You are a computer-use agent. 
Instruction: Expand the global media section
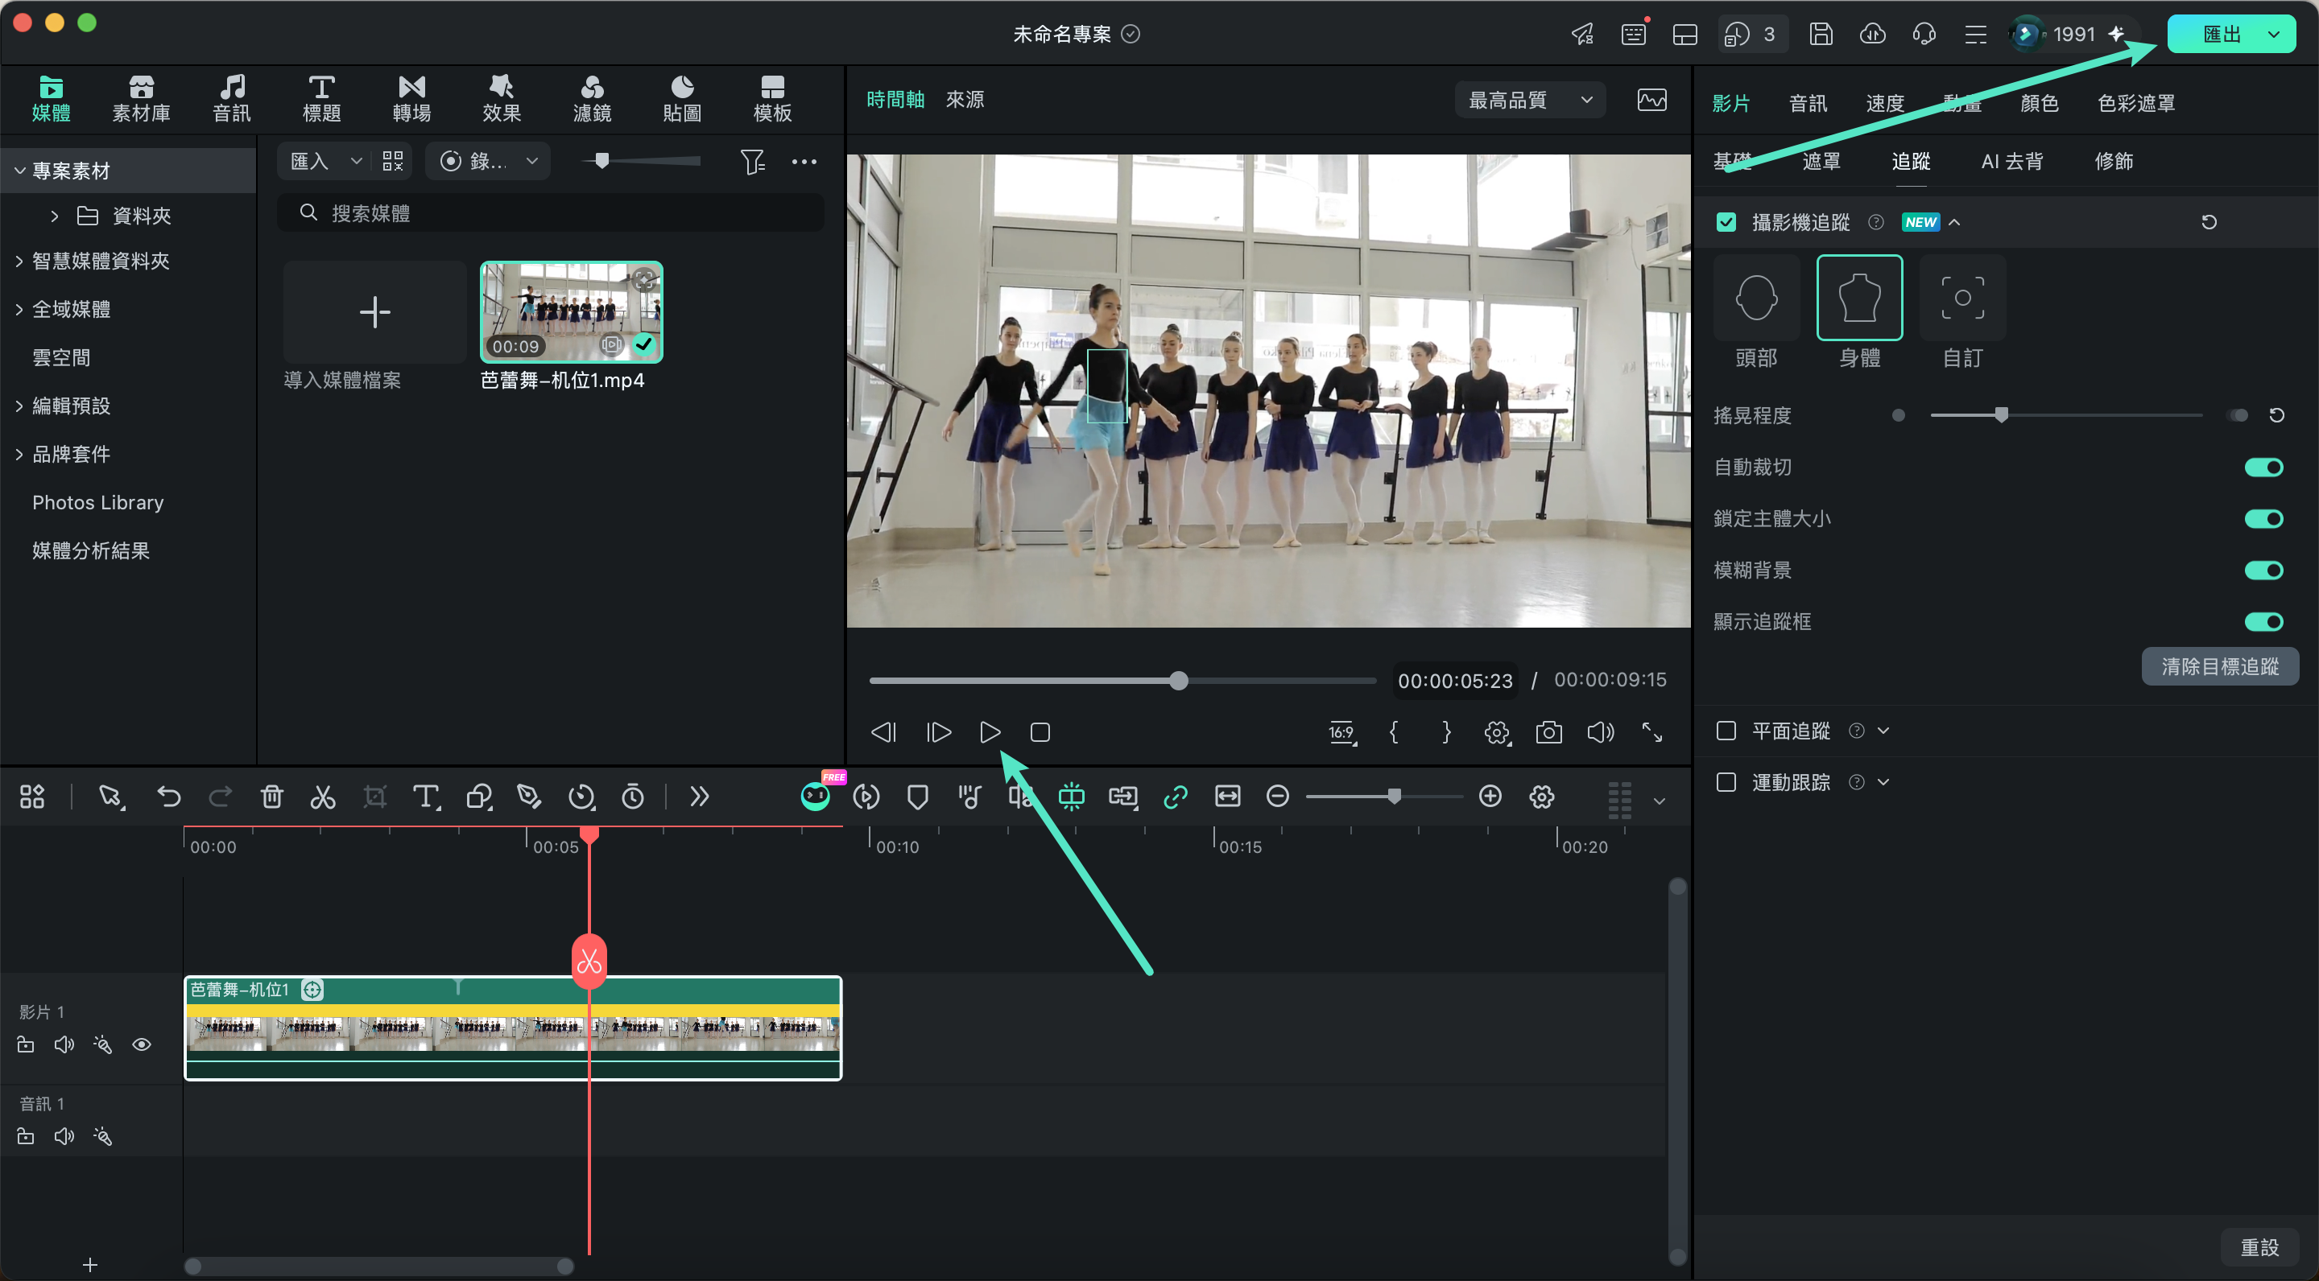point(19,310)
